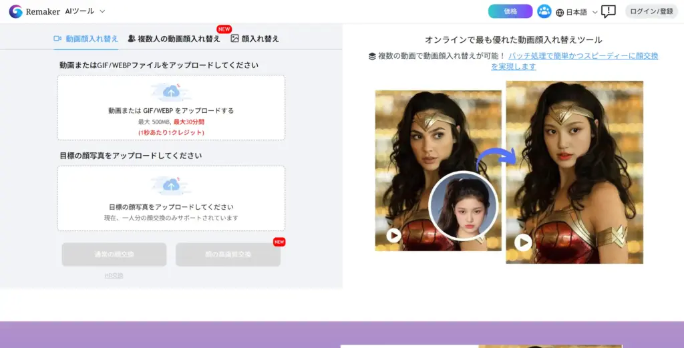684x348 pixels.
Task: Click the (1秒あたり1クレジット) credit note
Action: tap(171, 132)
